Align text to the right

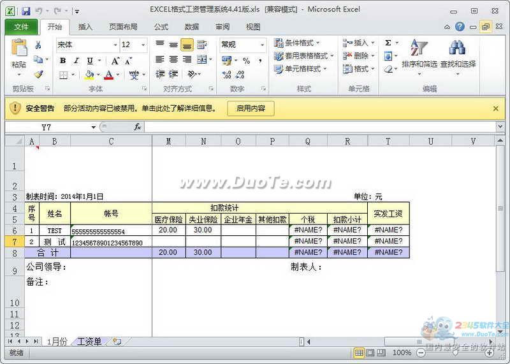pyautogui.click(x=187, y=59)
